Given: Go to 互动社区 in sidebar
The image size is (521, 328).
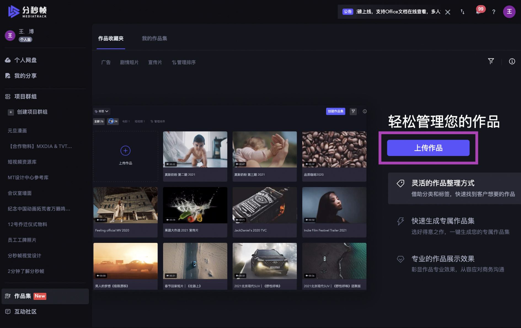Looking at the screenshot, I should click(25, 312).
